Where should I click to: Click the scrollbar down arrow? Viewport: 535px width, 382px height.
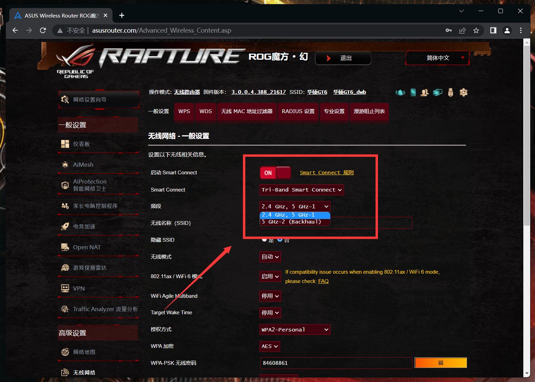[527, 373]
